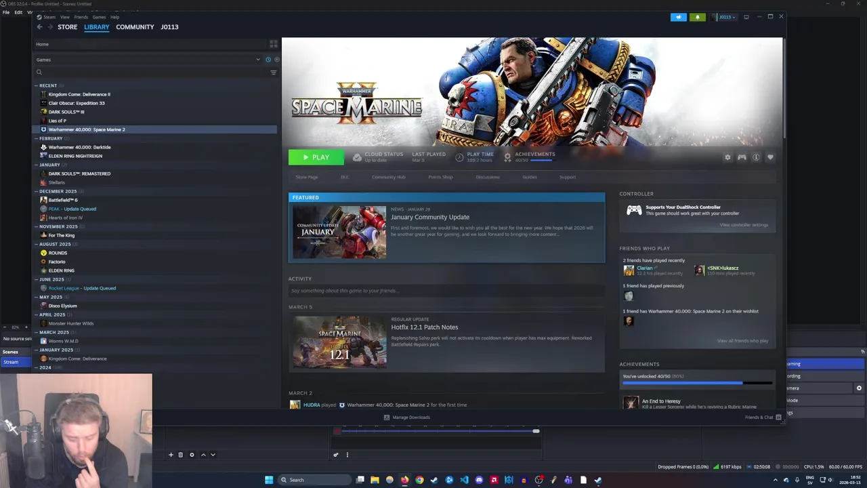Screen dimensions: 867x488
Task: Open View controller settings link
Action: click(744, 225)
